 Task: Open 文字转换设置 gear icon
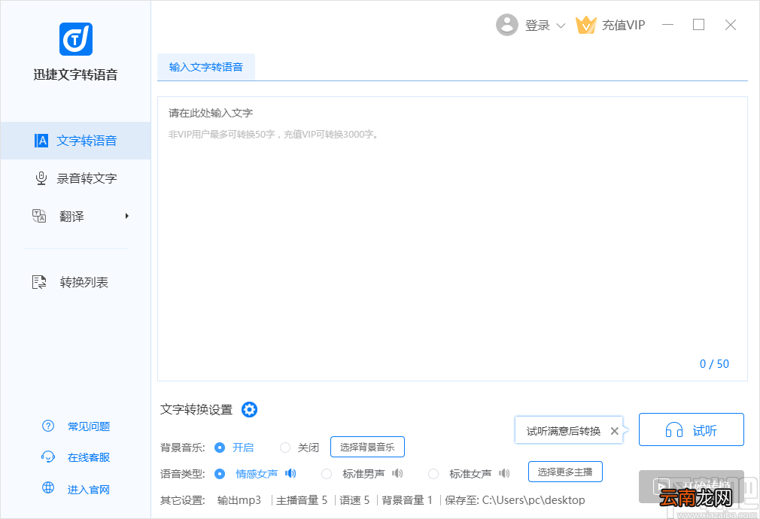tap(249, 409)
